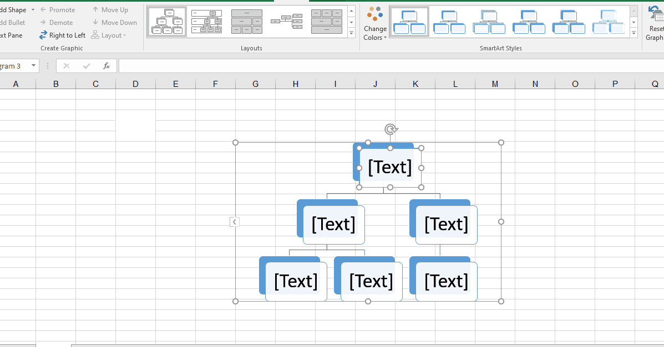The image size is (664, 347).
Task: Click the Insert Function fx icon
Action: [107, 66]
